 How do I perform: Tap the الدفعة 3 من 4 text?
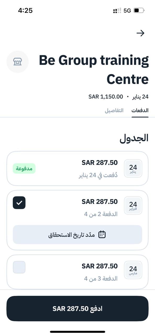tap(101, 279)
